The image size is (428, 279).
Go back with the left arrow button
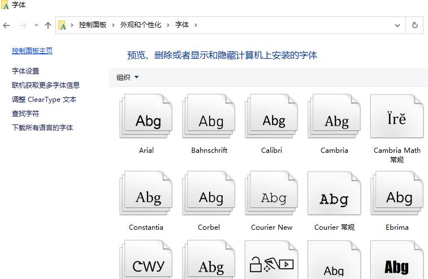tap(7, 25)
